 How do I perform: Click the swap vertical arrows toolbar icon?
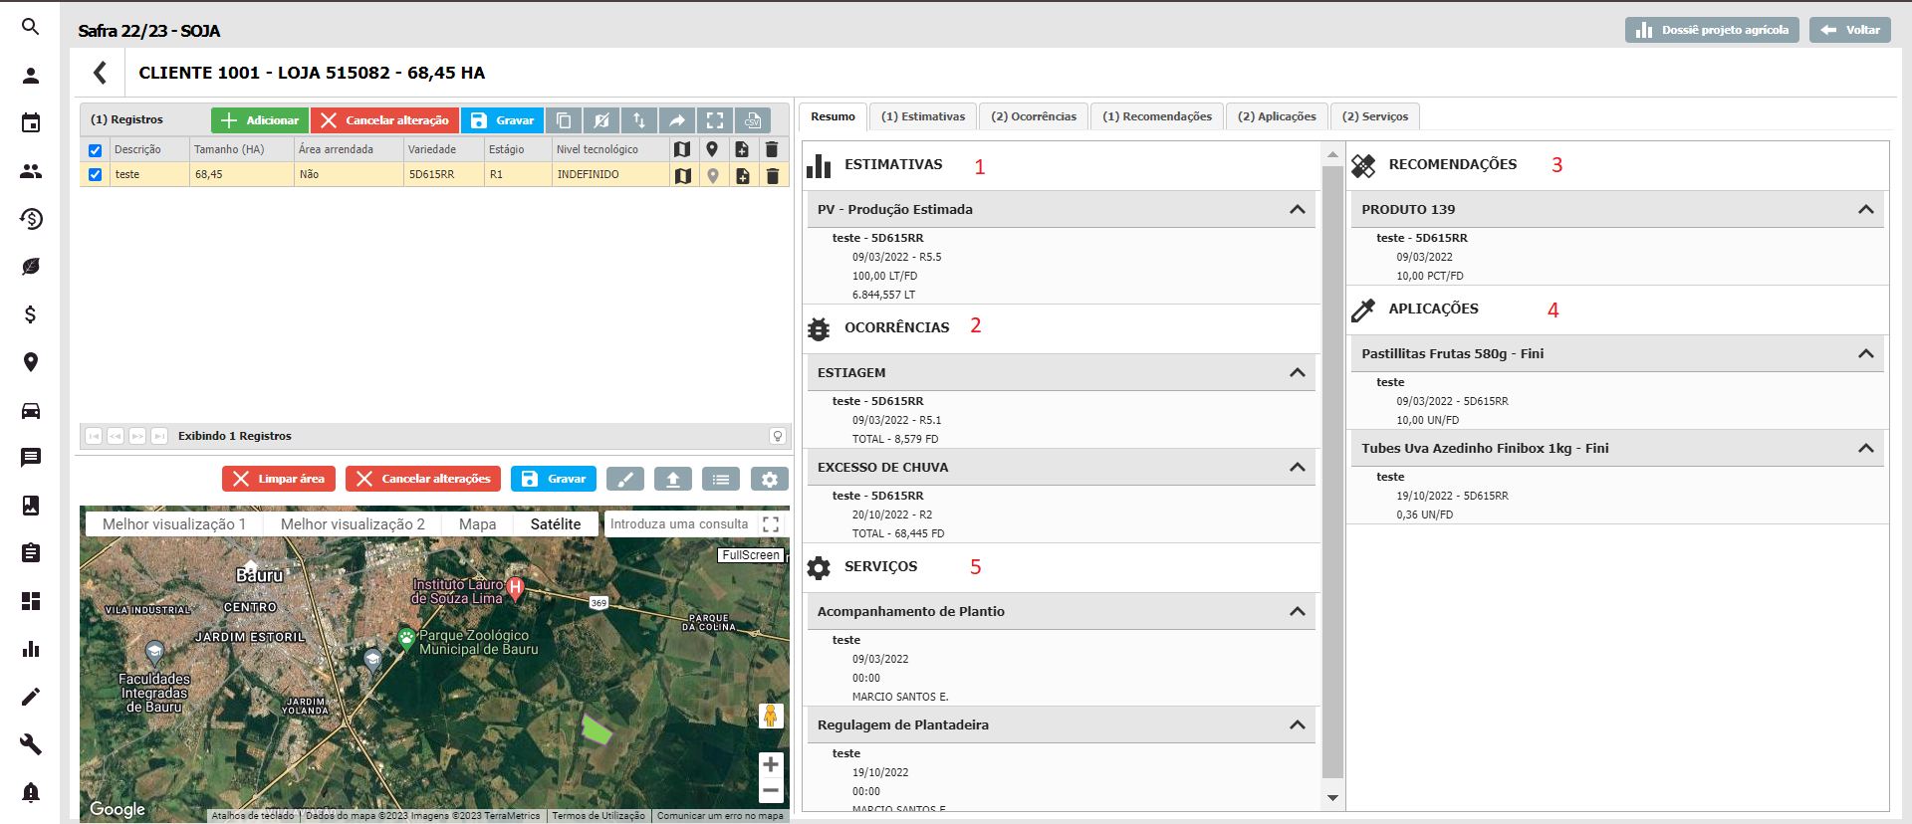coord(639,120)
